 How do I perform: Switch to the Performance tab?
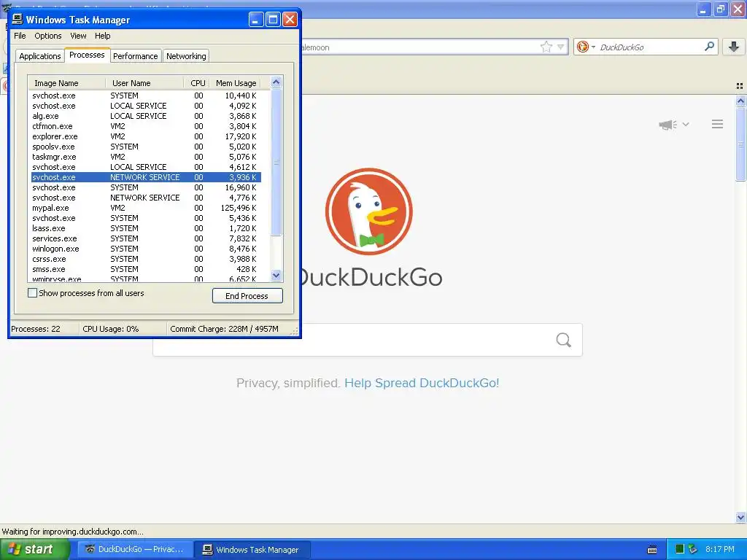click(135, 56)
